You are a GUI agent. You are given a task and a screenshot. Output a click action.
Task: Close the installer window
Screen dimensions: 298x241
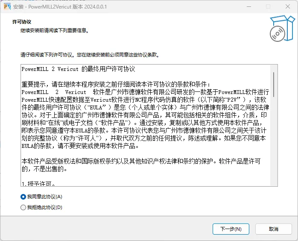tap(288, 6)
